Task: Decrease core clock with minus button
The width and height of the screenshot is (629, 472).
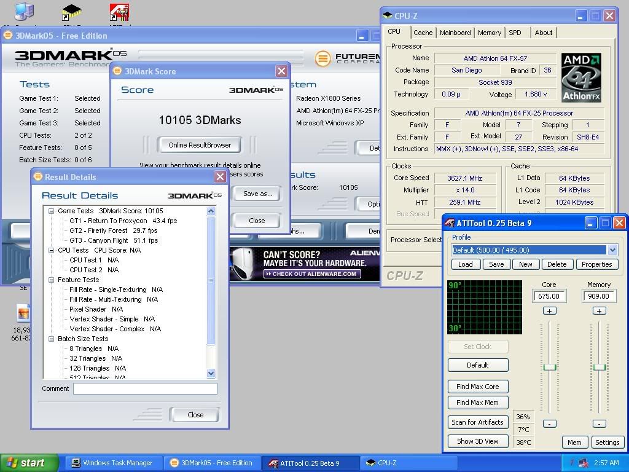Action: click(549, 423)
